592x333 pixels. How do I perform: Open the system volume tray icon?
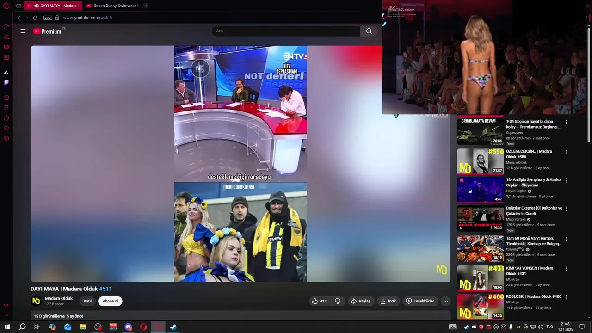point(540,327)
